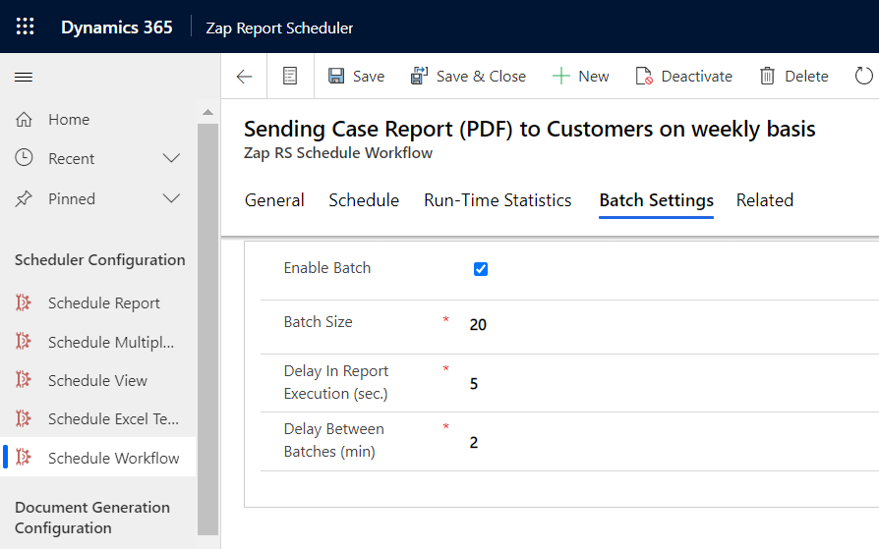The height and width of the screenshot is (549, 879).
Task: Open Schedule View in sidebar
Action: tap(98, 380)
